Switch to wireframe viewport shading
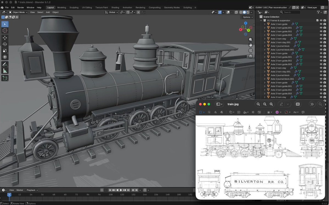Screen dimensions: 329x205 (x=241, y=12)
